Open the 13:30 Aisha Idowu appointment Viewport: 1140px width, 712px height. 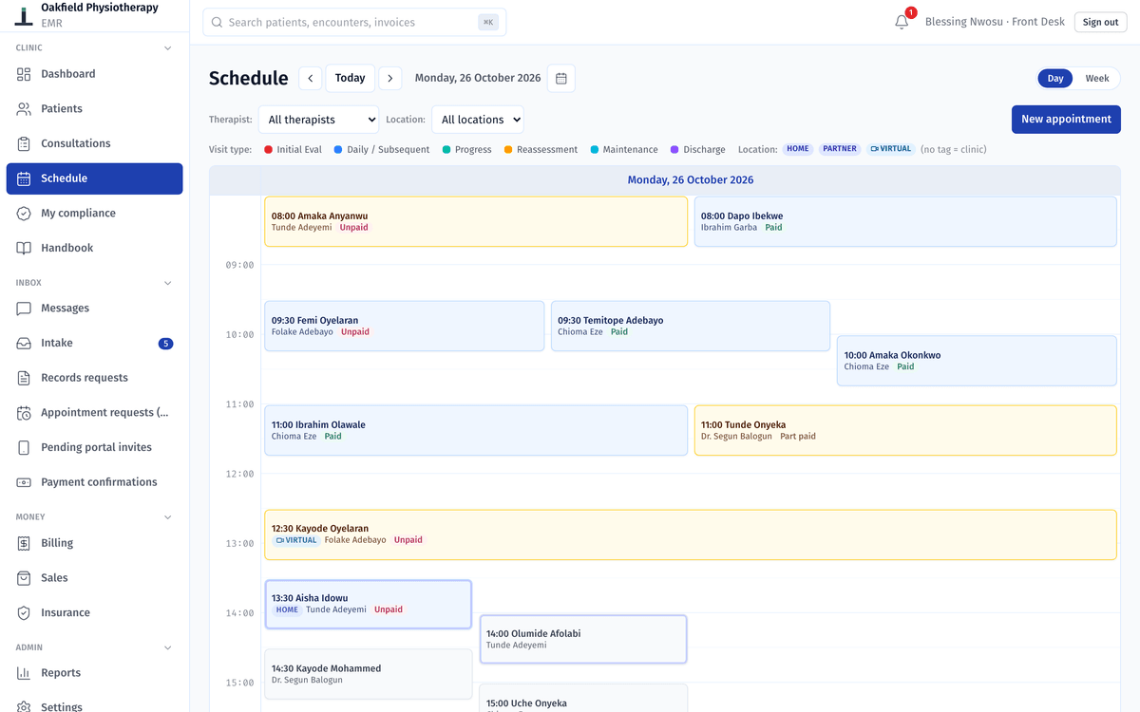[x=369, y=605]
